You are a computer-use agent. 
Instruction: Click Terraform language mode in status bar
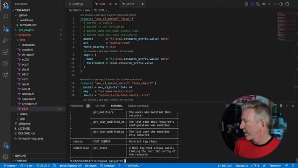275,166
